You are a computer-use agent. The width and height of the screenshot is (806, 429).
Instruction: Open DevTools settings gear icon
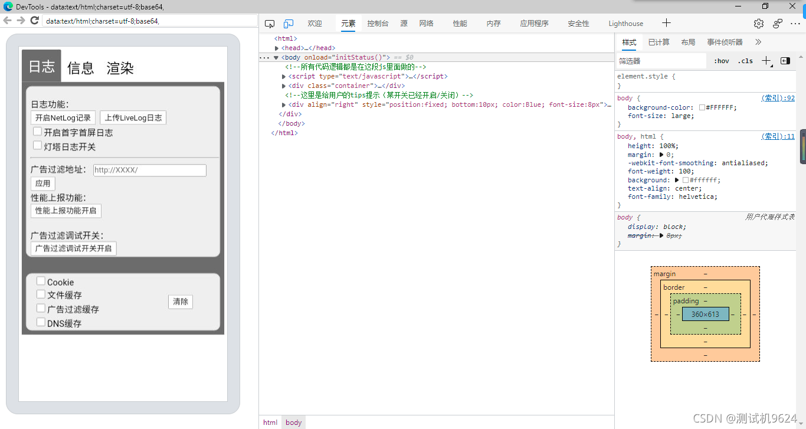click(758, 23)
